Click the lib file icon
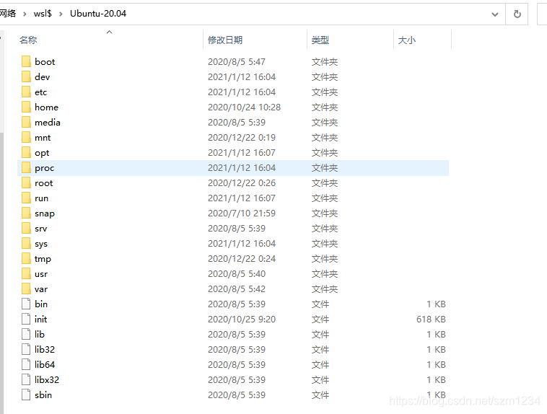 (26, 335)
